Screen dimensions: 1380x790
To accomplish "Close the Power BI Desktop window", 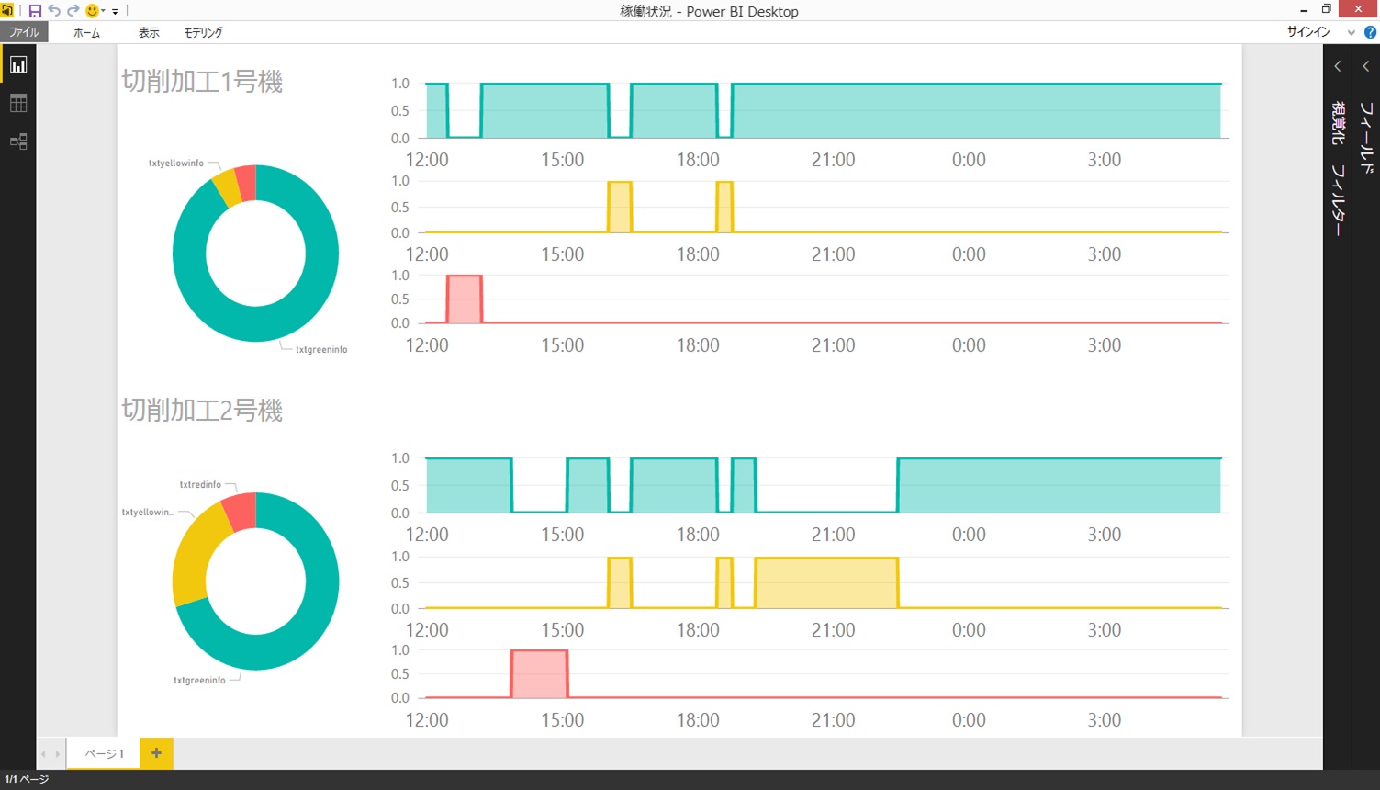I will pos(1358,9).
